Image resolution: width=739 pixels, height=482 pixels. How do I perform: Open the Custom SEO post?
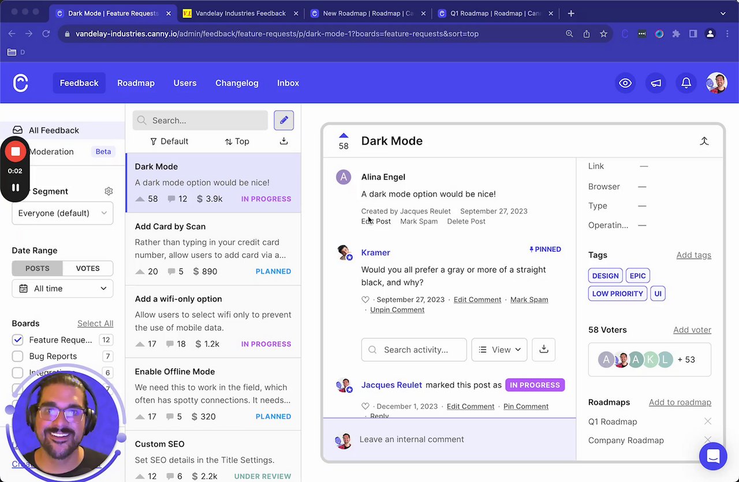[213, 457]
